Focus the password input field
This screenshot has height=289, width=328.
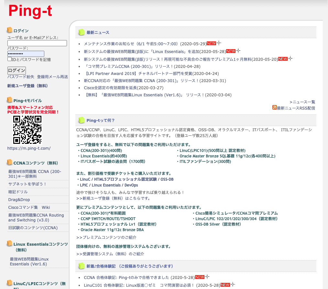pos(26,54)
